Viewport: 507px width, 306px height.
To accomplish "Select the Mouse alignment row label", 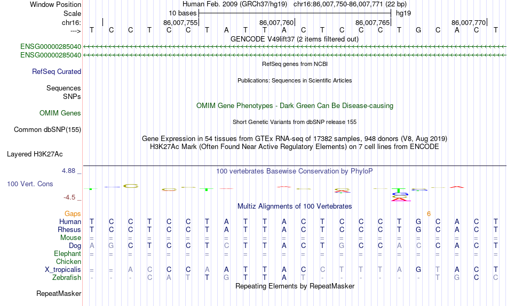I will (70, 238).
